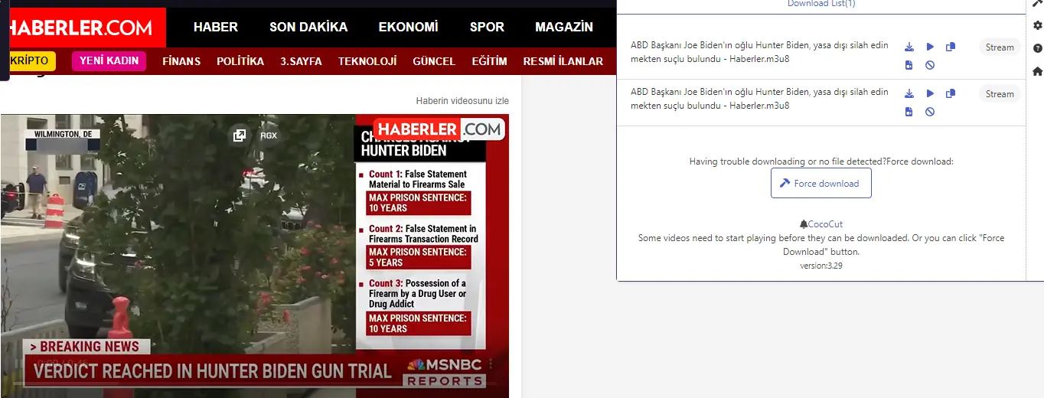
Task: Click pop-out icon on the video player
Action: [240, 135]
